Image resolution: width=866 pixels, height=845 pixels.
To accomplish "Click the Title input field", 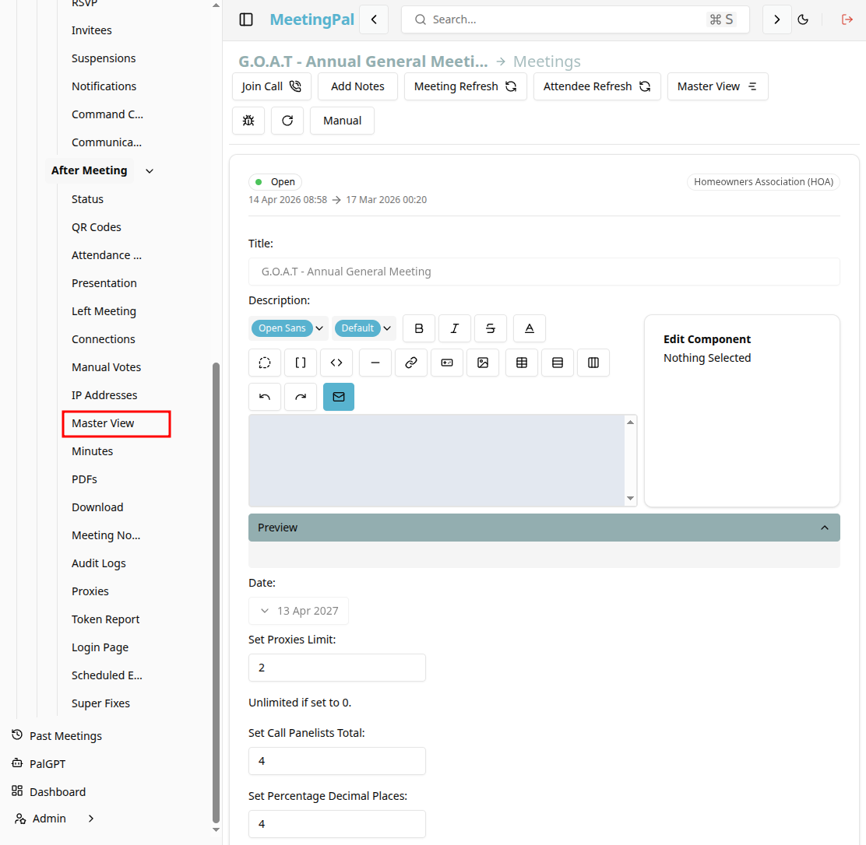I will [544, 272].
